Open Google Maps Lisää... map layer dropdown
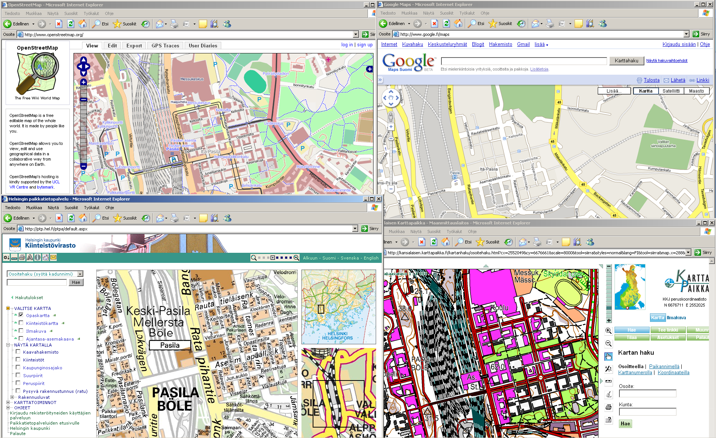 (x=614, y=91)
